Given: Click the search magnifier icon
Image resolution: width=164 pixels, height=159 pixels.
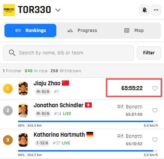Looking at the screenshot, I should [x=12, y=53].
